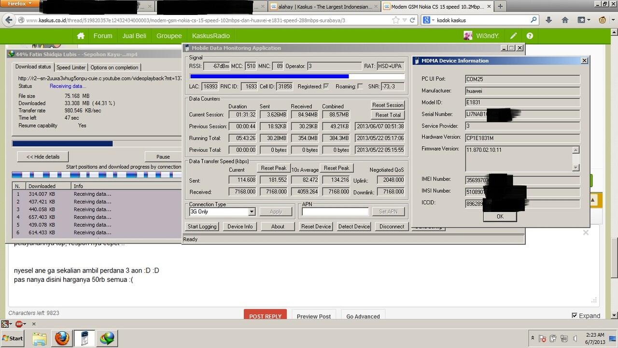Viewport: 618px width, 348px height.
Task: Open the bookmarks menu icon
Action: 584,20
